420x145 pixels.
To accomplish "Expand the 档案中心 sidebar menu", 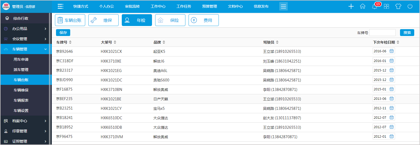I will 26,121.
